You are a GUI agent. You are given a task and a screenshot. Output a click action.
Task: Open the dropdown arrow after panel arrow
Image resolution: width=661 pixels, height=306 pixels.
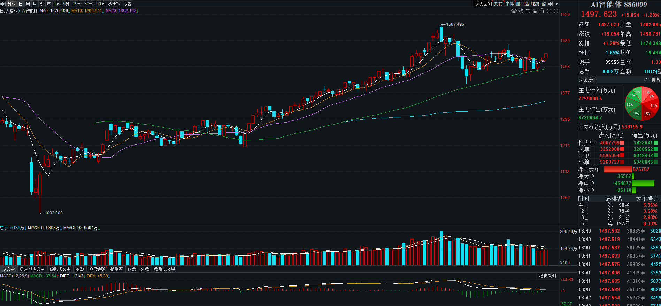pyautogui.click(x=556, y=4)
